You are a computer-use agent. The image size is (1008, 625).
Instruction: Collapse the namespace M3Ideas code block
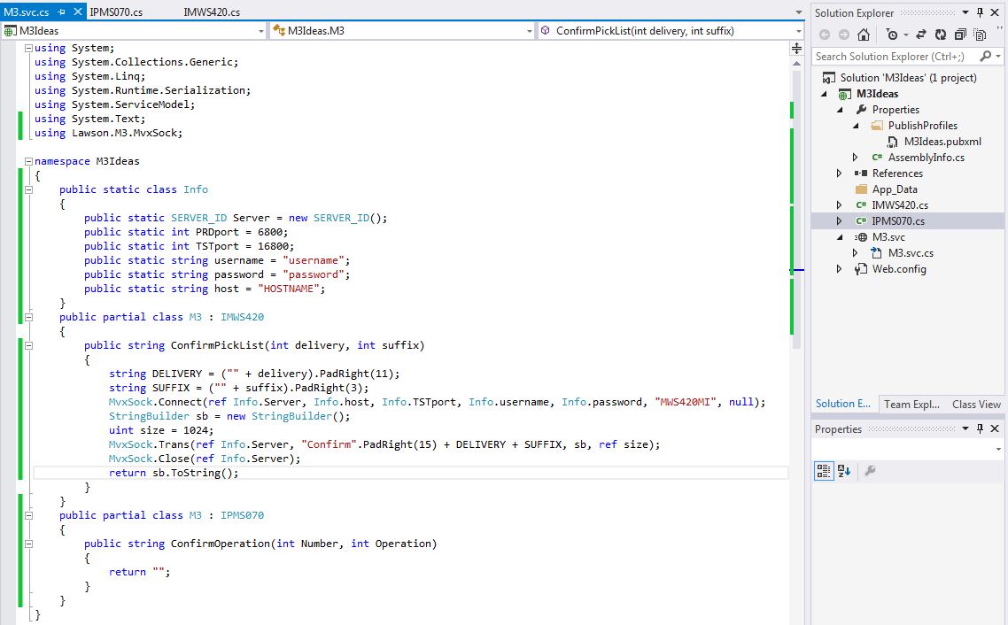click(29, 161)
